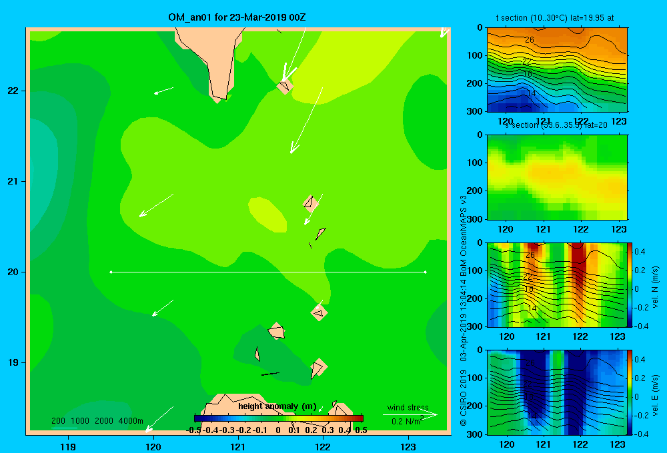Click the 0.4 tick on vel. N colorbar
The height and width of the screenshot is (453, 667).
click(x=640, y=252)
